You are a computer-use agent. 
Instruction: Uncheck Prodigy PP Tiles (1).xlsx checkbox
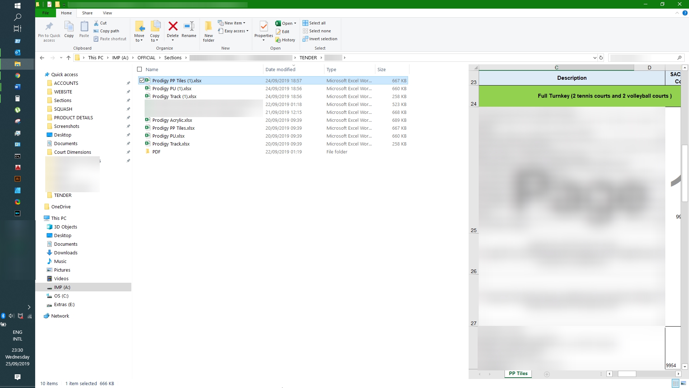142,80
